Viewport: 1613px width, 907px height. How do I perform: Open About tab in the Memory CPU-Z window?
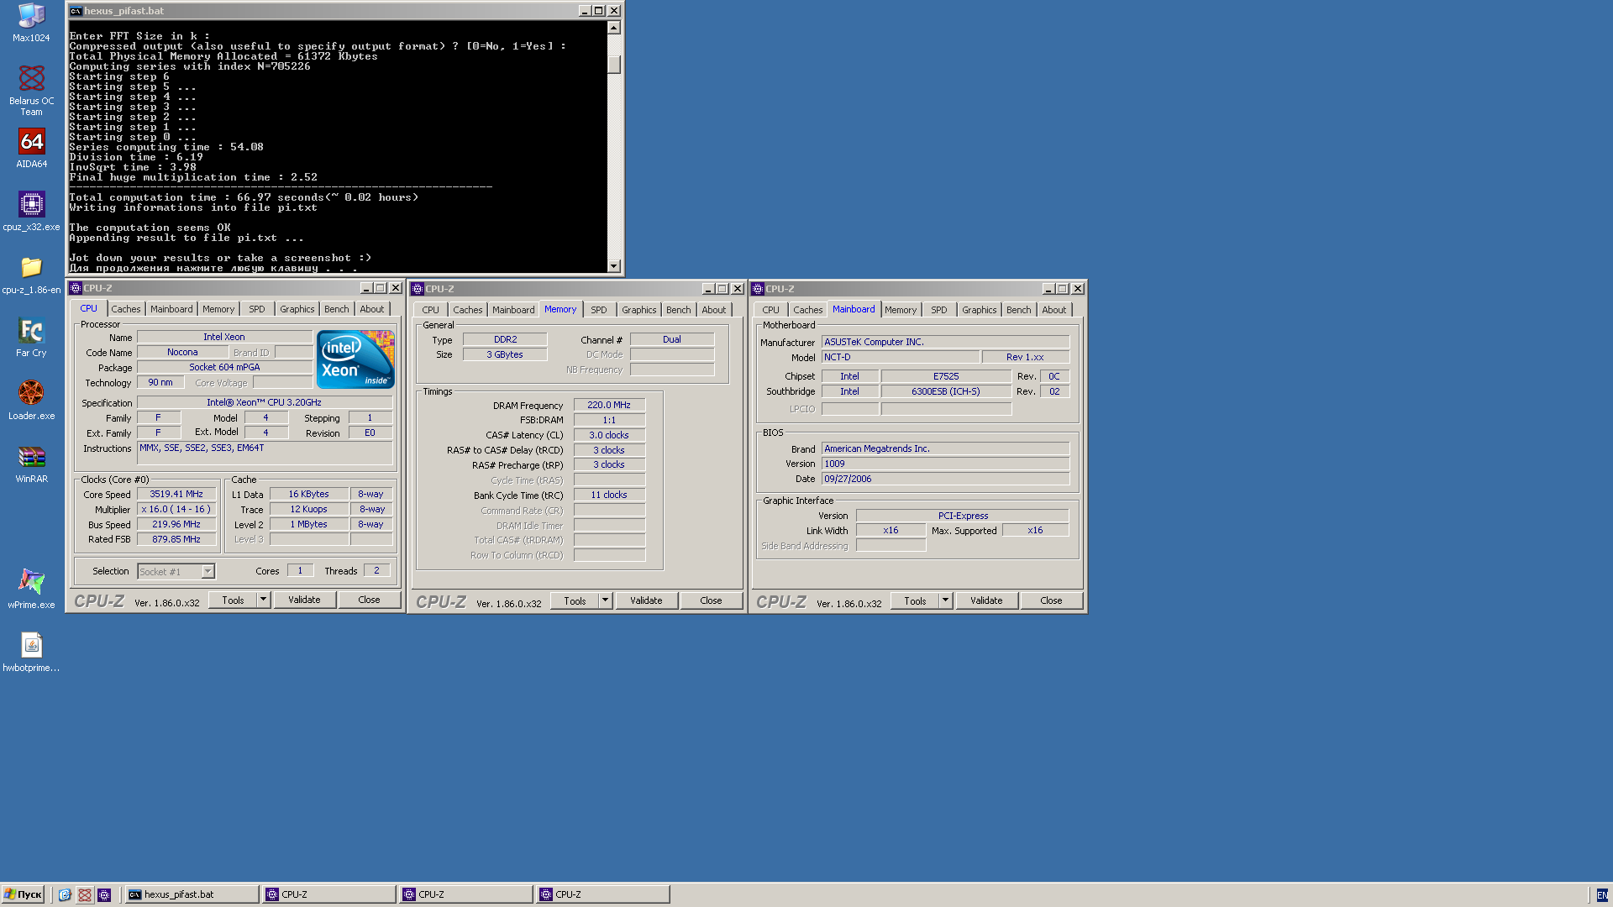tap(714, 310)
